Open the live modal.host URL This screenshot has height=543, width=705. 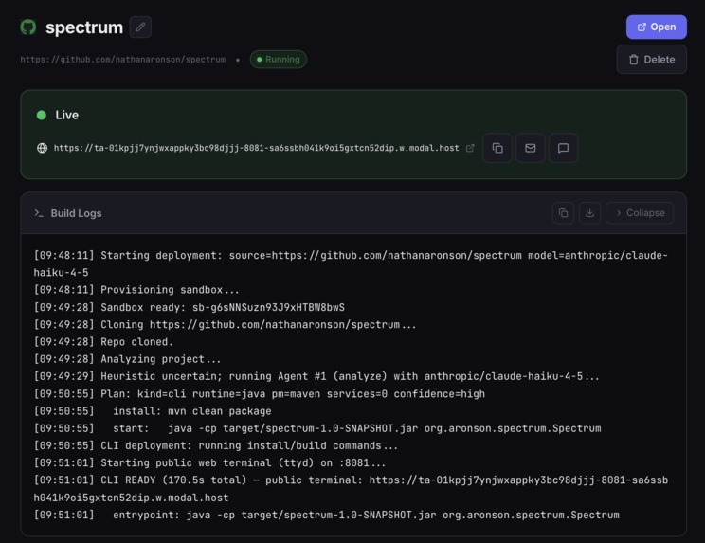[256, 148]
